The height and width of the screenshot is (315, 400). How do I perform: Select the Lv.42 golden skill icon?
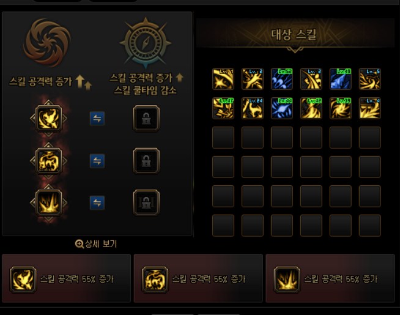[x=311, y=108]
